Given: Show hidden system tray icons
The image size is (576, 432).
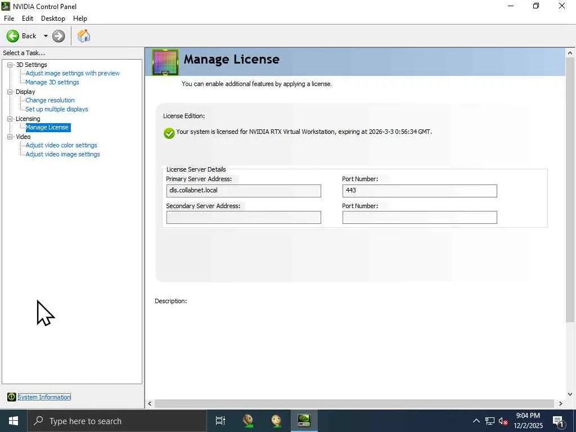Looking at the screenshot, I should click(x=476, y=421).
